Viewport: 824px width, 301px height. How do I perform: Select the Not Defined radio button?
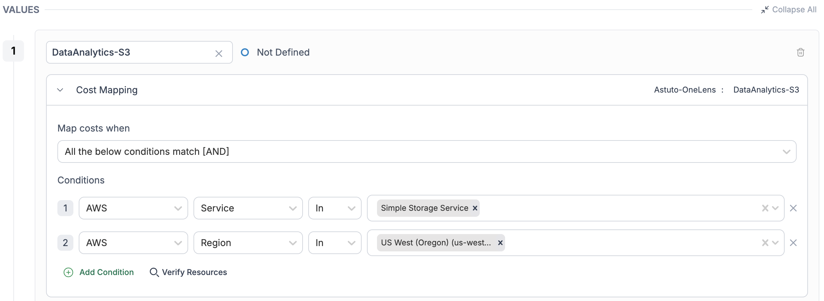[245, 52]
